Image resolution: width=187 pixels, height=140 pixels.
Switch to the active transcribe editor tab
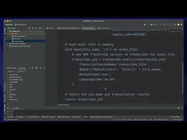89,28
